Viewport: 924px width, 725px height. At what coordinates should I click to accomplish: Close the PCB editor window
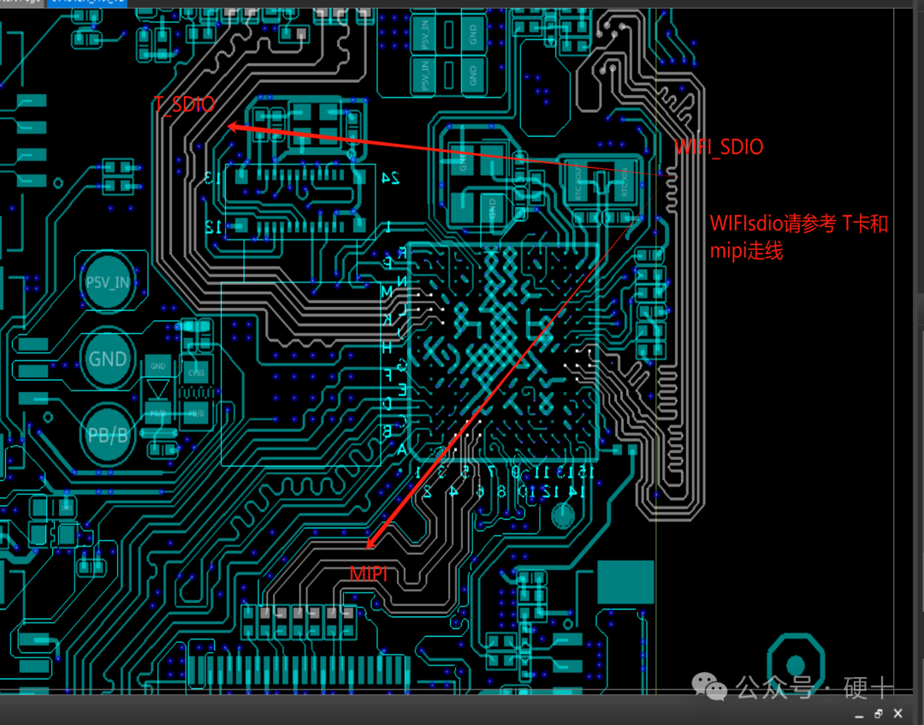coord(898,714)
